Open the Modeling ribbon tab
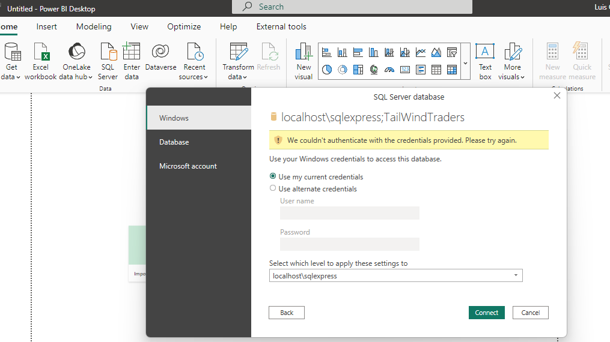This screenshot has width=610, height=342. [94, 27]
